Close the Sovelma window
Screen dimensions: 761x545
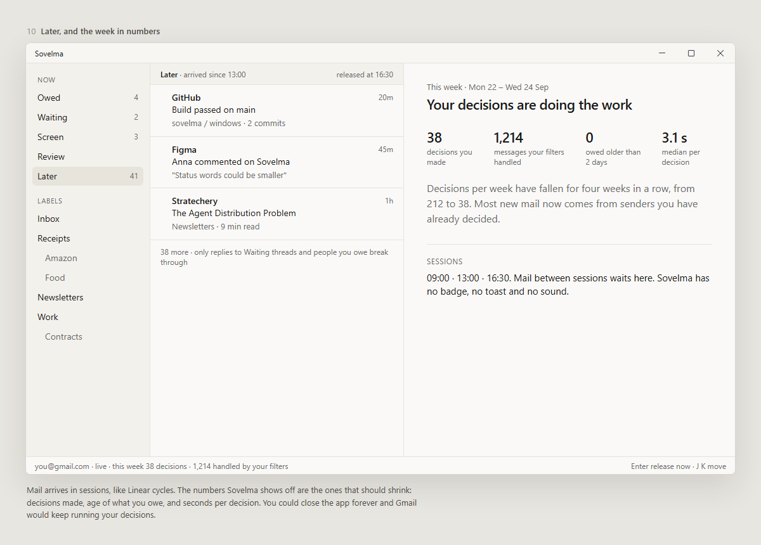pos(720,53)
